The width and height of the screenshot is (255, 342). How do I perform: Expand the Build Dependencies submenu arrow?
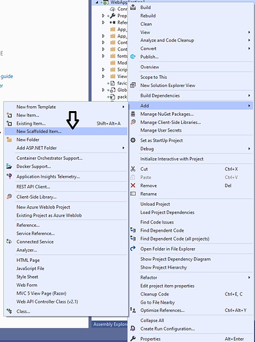tap(249, 95)
